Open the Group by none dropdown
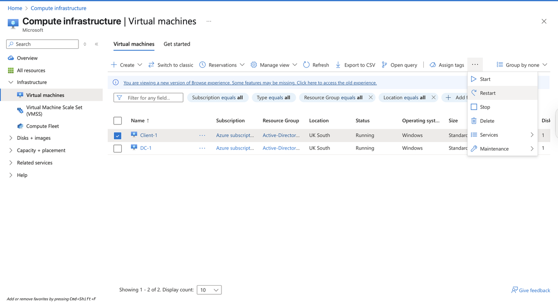Viewport: 558px width, 303px height. pos(522,65)
